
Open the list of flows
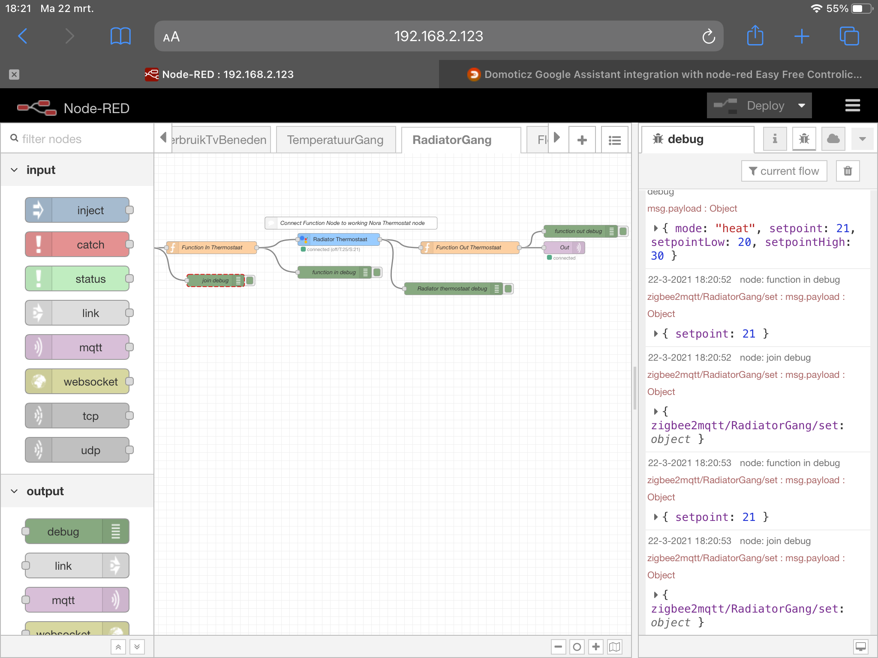(x=614, y=140)
